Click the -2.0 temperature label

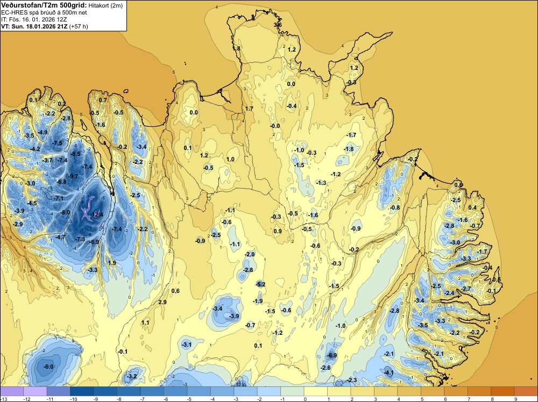click(x=250, y=254)
